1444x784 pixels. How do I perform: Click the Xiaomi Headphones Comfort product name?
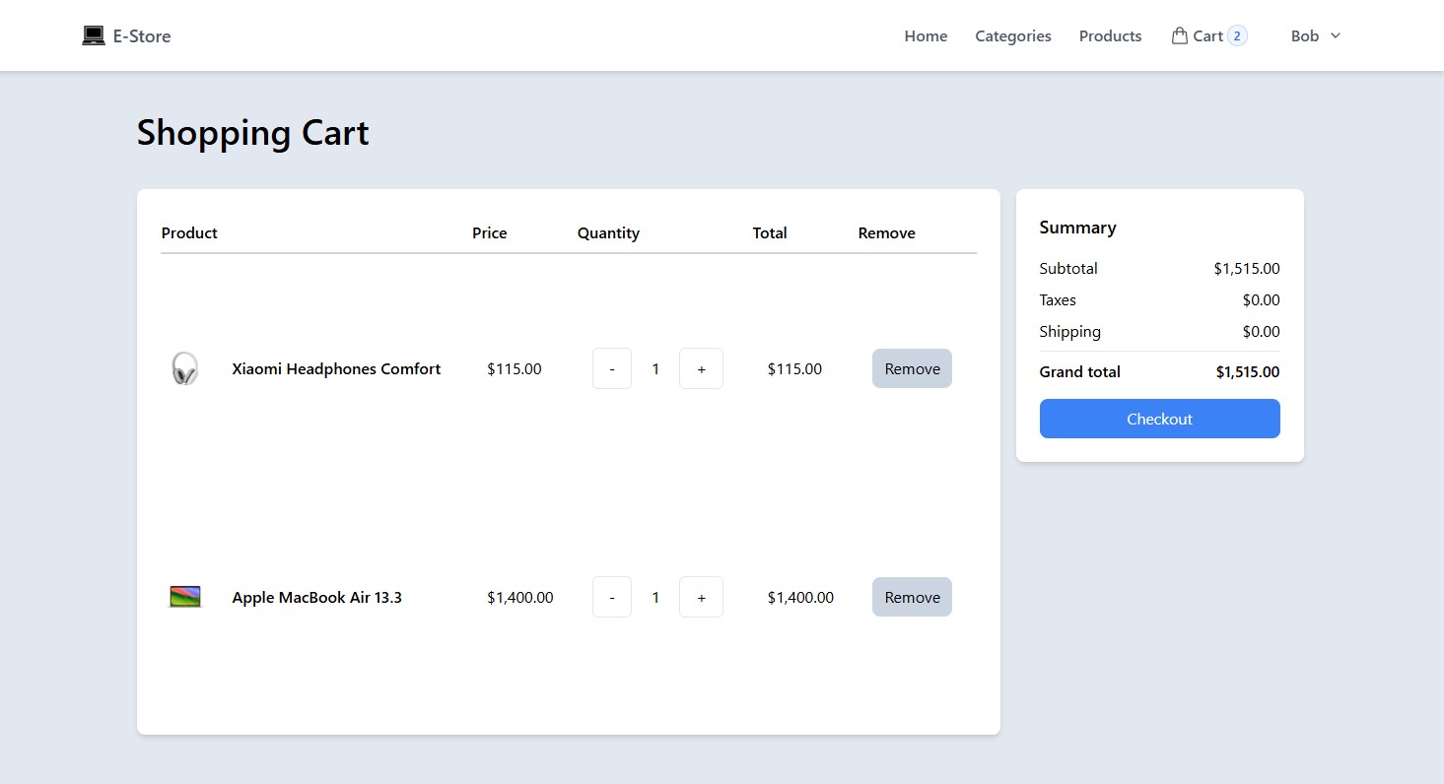(336, 368)
